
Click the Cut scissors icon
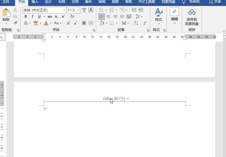pyautogui.click(x=15, y=10)
